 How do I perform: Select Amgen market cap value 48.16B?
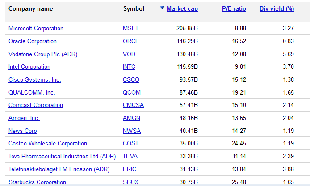[x=189, y=118]
